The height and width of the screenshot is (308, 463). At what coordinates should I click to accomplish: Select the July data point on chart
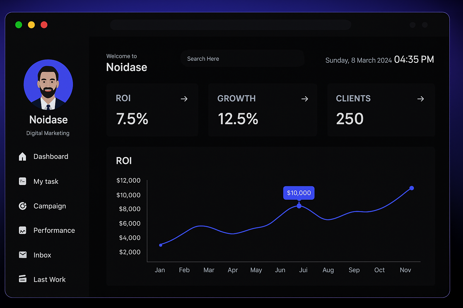click(299, 206)
